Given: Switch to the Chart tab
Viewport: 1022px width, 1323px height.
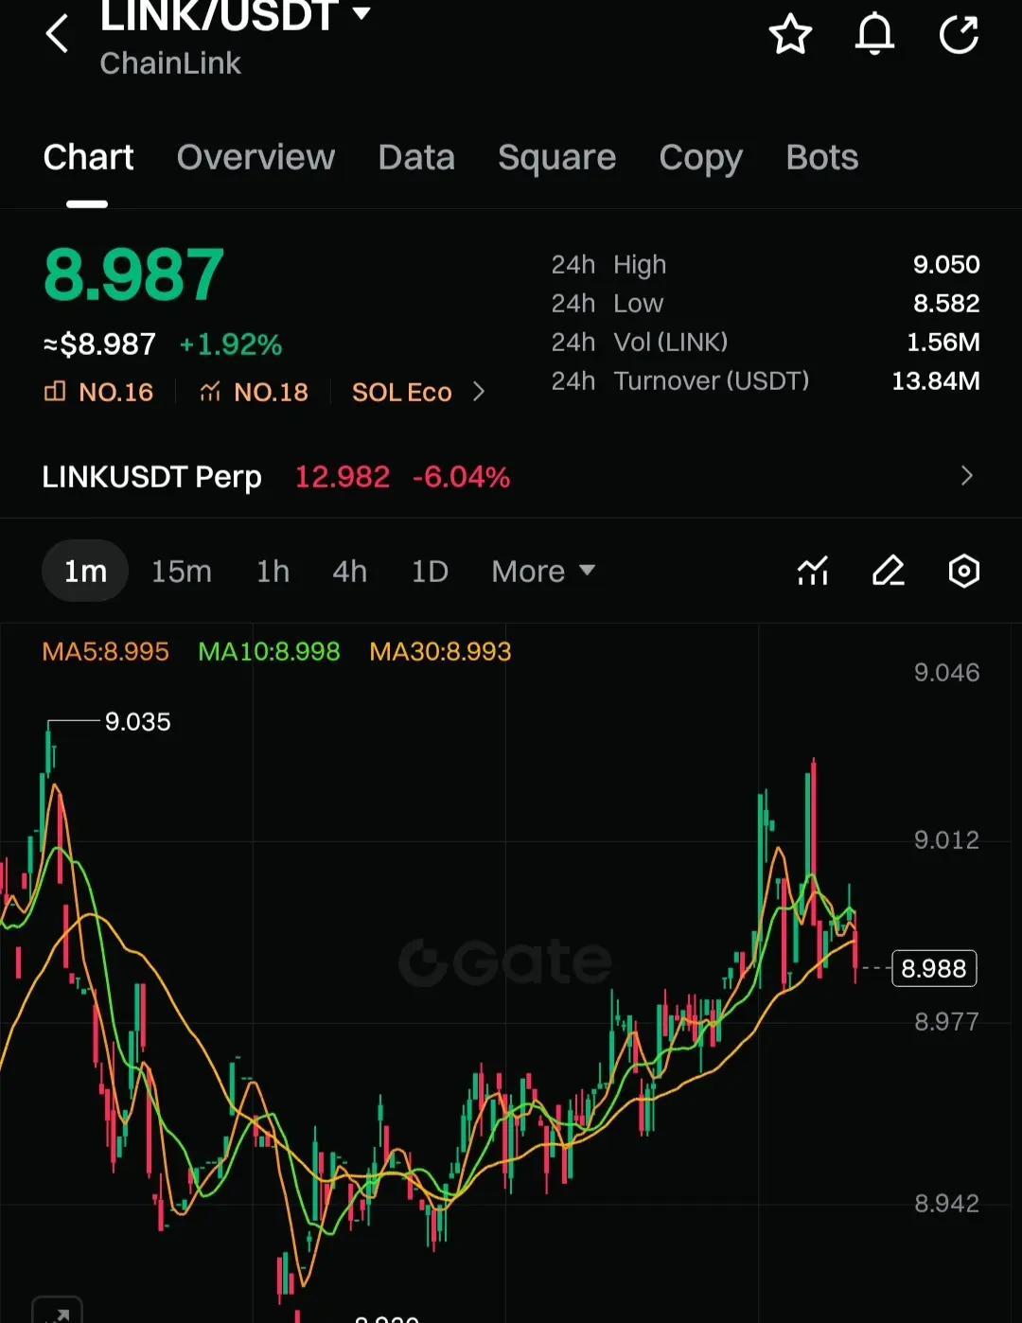Looking at the screenshot, I should (88, 157).
